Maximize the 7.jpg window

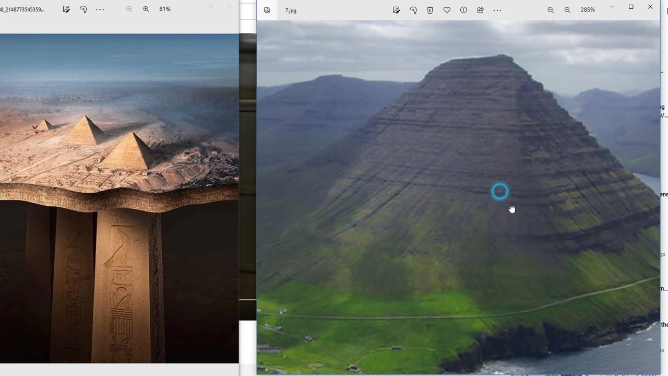click(x=631, y=7)
